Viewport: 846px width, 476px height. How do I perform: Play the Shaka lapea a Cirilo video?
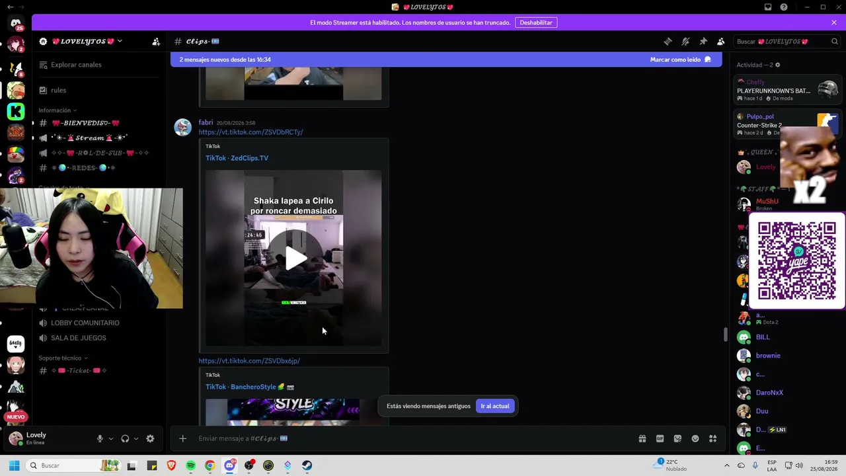[294, 258]
